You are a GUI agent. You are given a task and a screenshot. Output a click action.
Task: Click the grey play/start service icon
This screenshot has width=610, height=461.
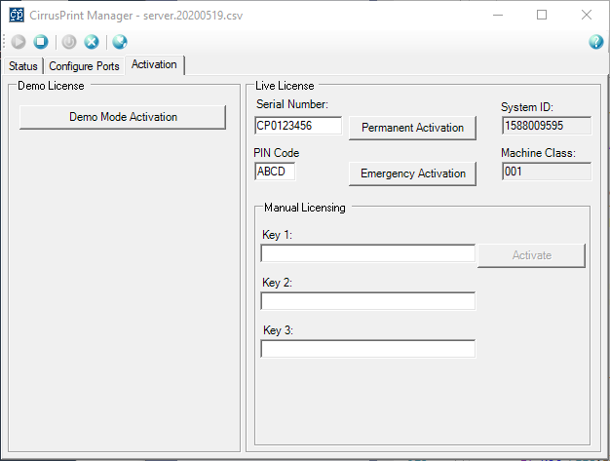click(x=19, y=42)
